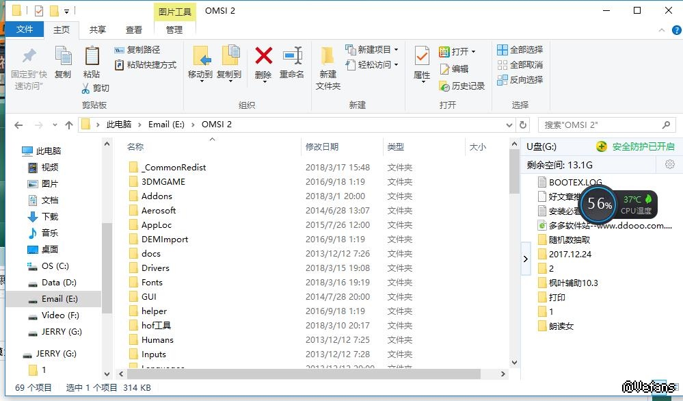Viewport: 683px width, 401px height.
Task: Click 粘贴快捷方式 (Paste shortcut)
Action: point(146,65)
